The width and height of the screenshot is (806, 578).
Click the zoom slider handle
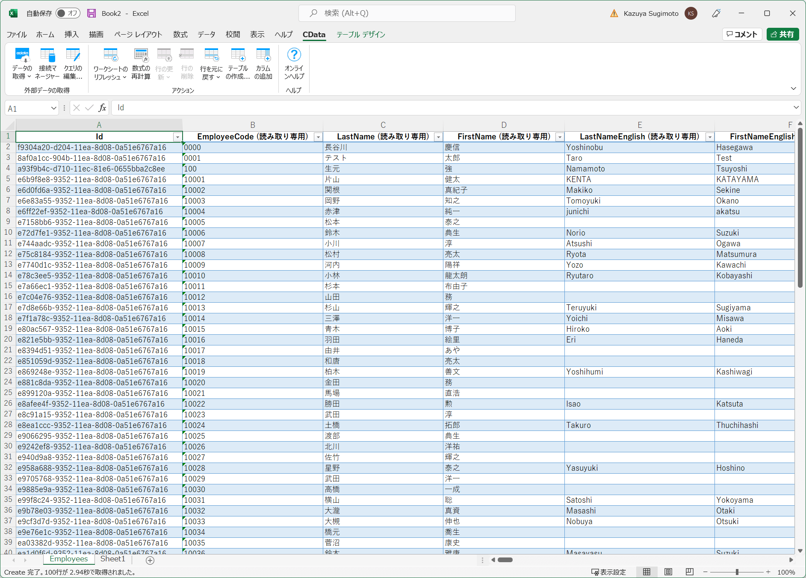click(737, 572)
